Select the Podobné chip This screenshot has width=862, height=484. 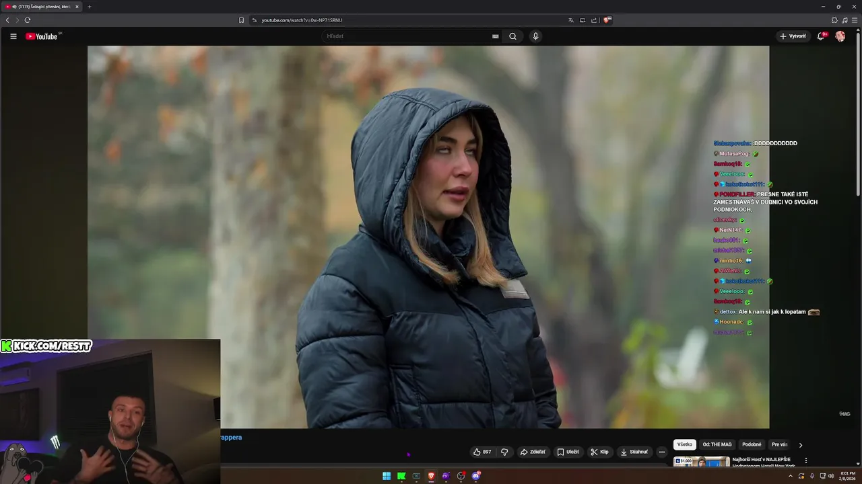pos(752,444)
